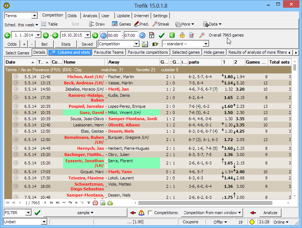Click the calculator icon after the time fields

point(152,35)
